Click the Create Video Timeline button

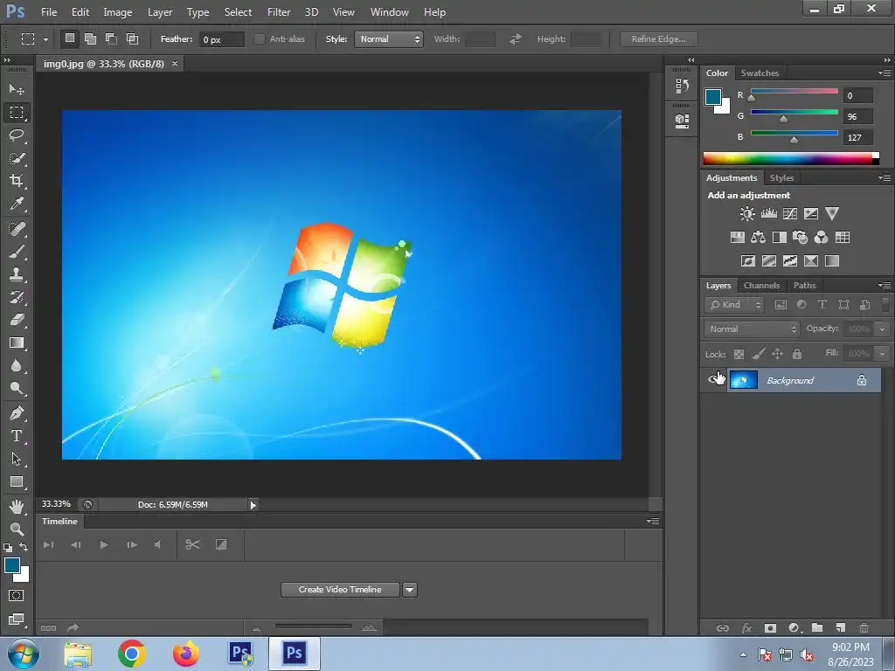coord(340,590)
